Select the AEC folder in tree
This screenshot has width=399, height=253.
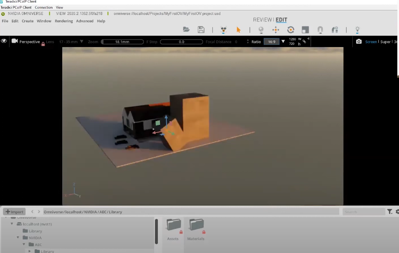click(x=35, y=244)
